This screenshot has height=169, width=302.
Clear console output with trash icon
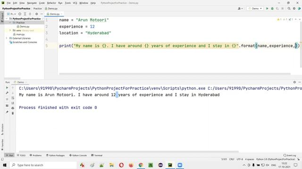pos(13,113)
